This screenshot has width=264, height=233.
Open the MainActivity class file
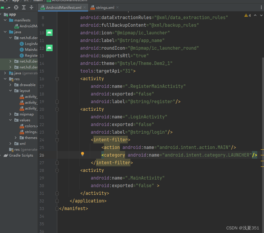[x=29, y=50]
